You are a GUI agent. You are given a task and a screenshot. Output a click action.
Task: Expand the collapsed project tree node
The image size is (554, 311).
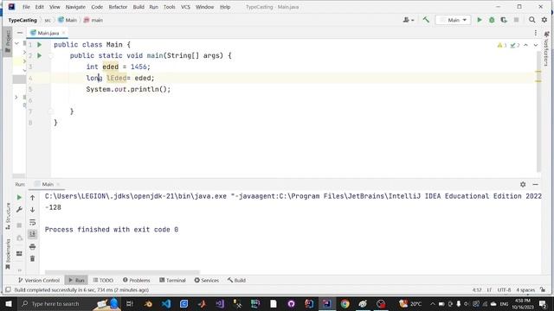click(x=16, y=97)
